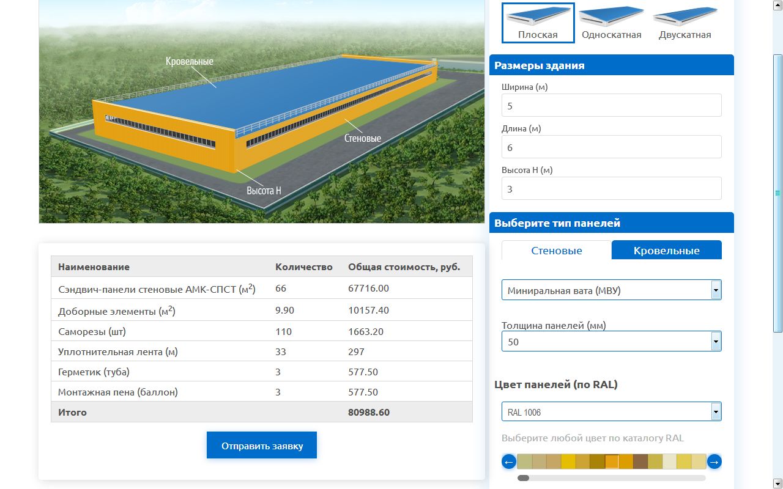Switch to the Кровельные panels tab
This screenshot has height=489, width=783.
(x=667, y=250)
